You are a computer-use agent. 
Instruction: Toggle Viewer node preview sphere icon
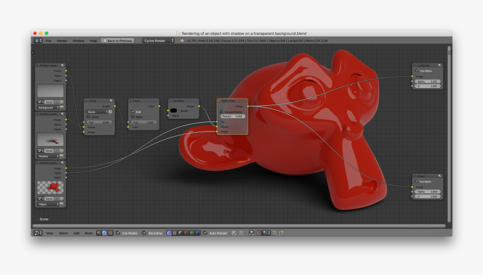click(440, 176)
